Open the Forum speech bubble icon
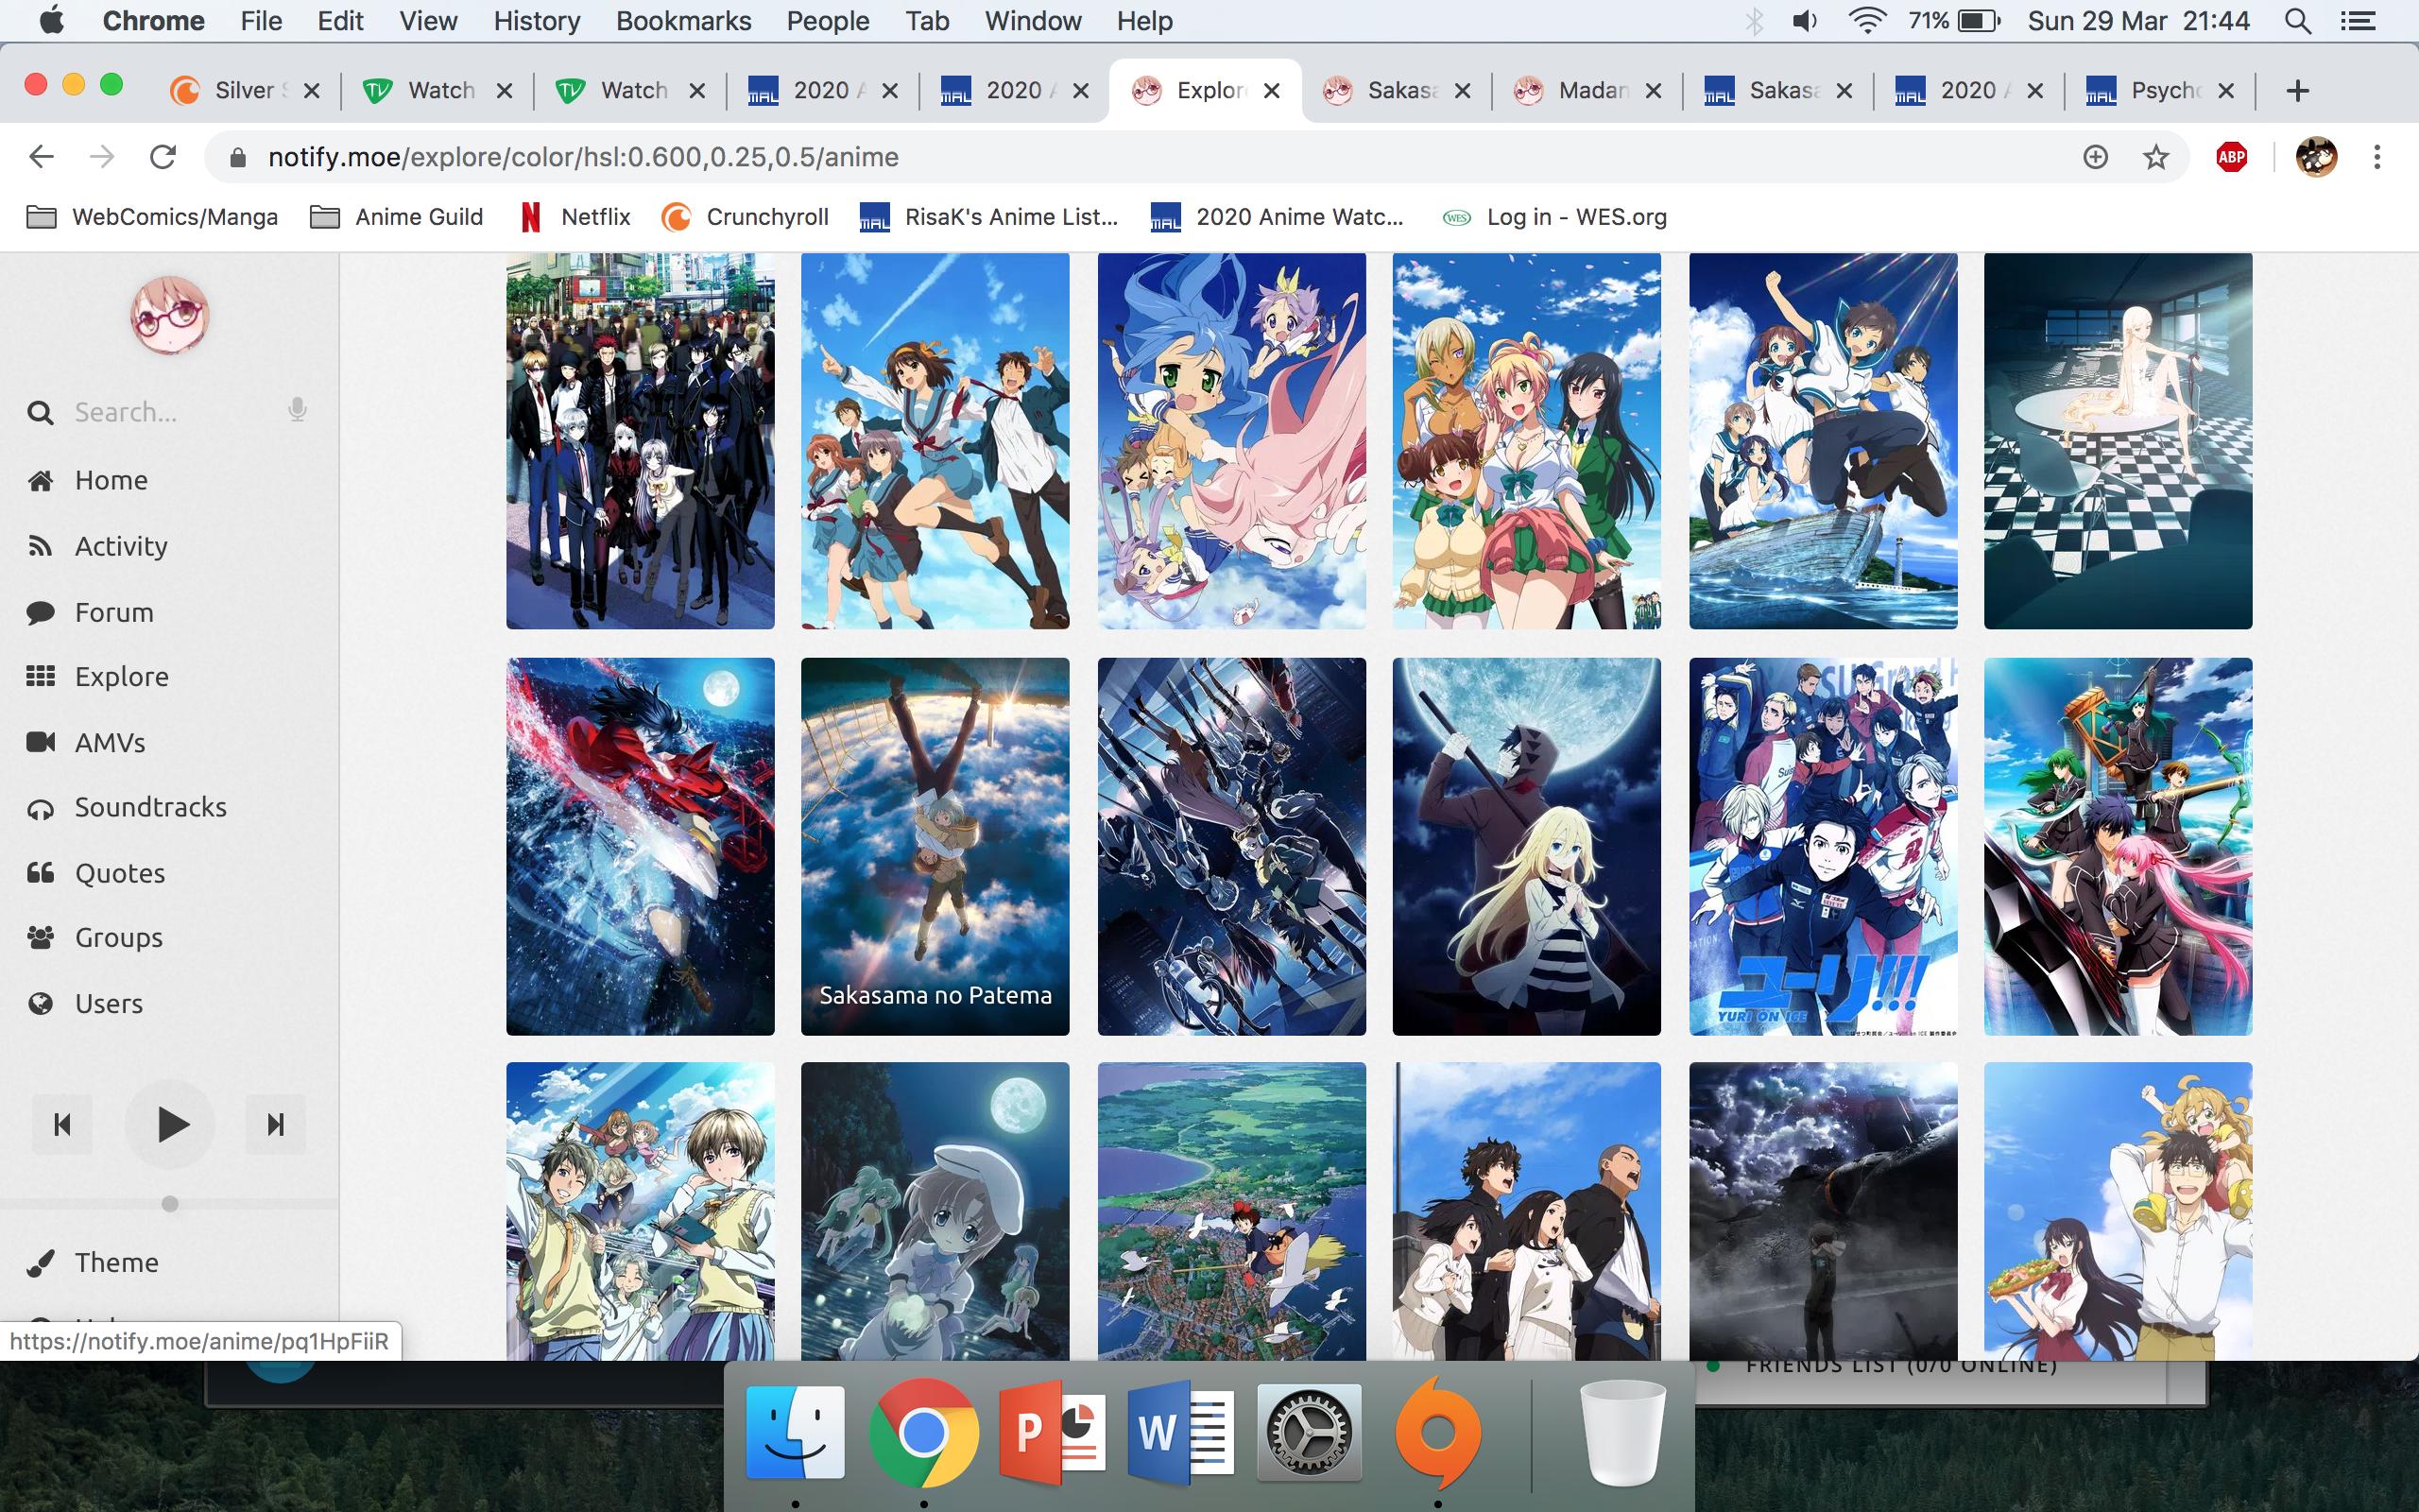Screen dimensions: 2419x1512 (40, 612)
